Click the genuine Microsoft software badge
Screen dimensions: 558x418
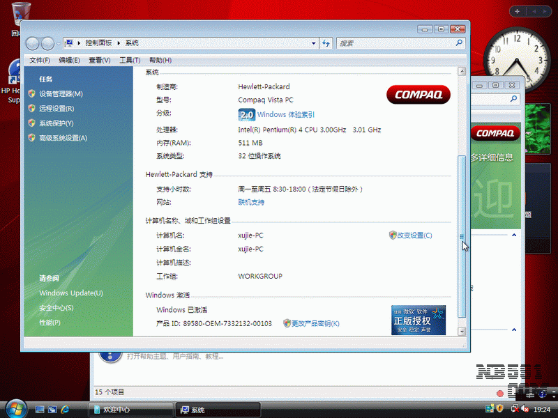[x=418, y=320]
